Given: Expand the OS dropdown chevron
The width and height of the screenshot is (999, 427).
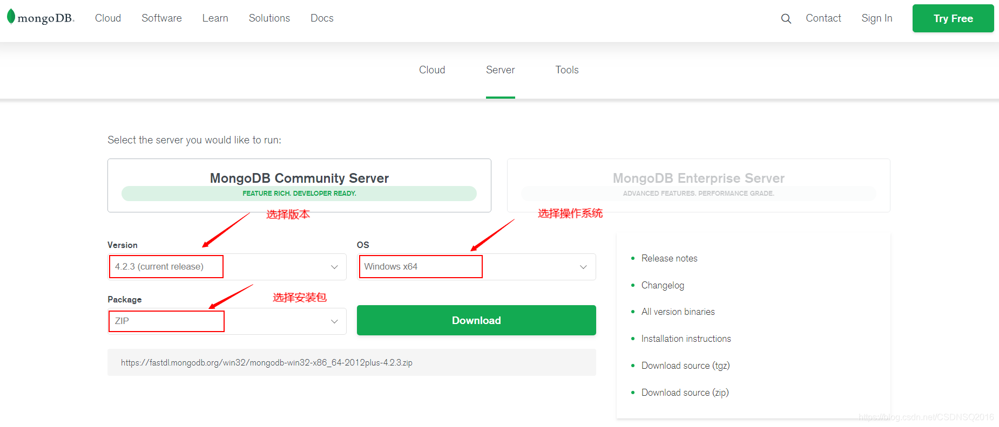Looking at the screenshot, I should (583, 267).
